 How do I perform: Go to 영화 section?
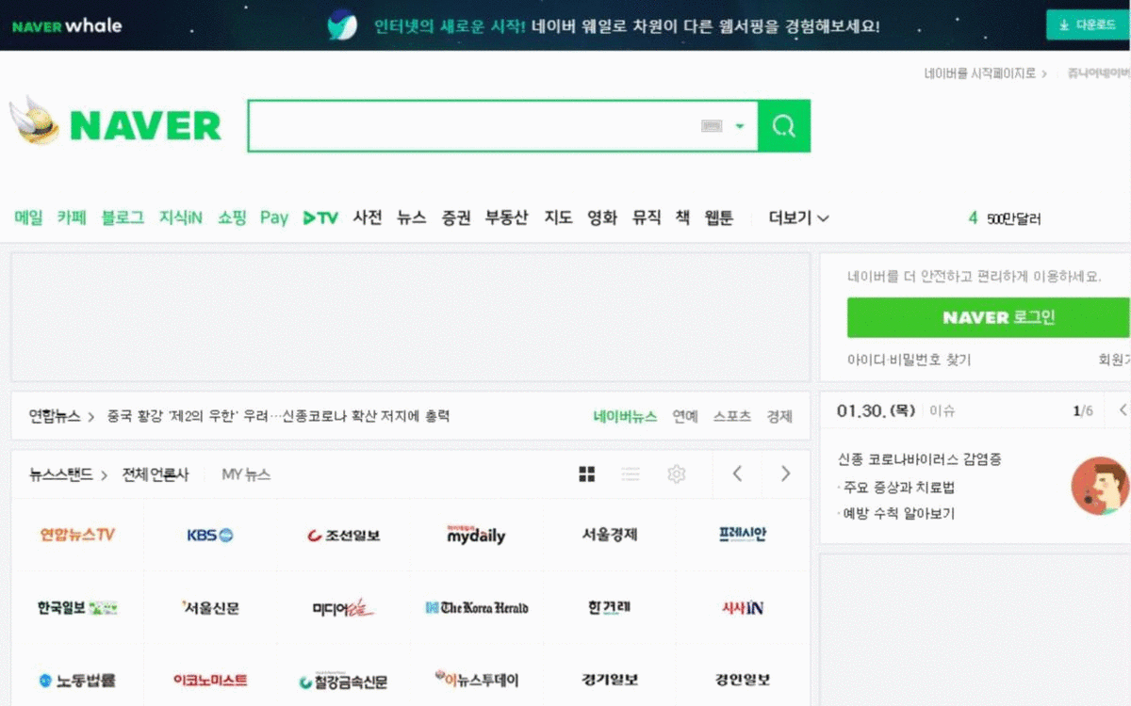tap(602, 217)
